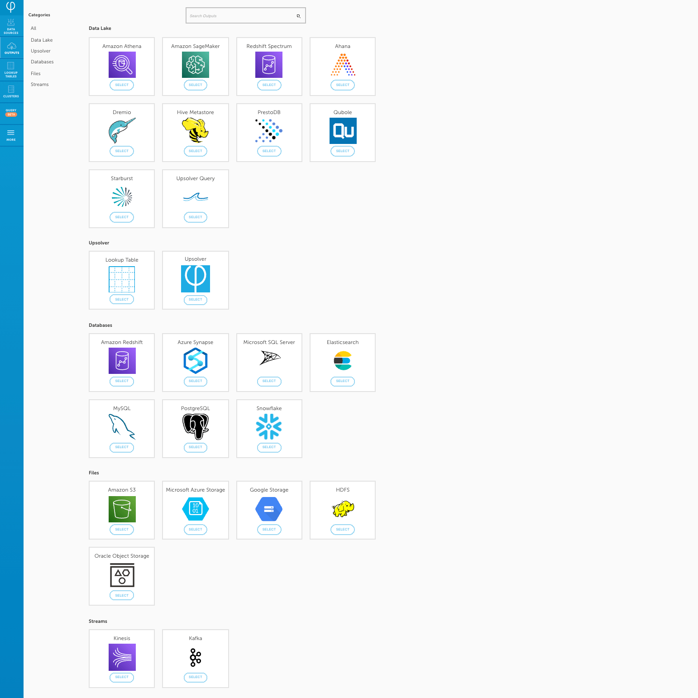Select Qubole output
The height and width of the screenshot is (698, 698).
[343, 151]
